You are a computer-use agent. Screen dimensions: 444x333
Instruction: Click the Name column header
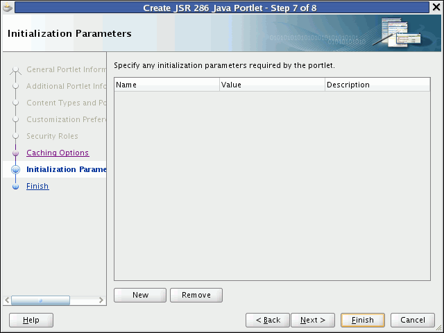[166, 85]
